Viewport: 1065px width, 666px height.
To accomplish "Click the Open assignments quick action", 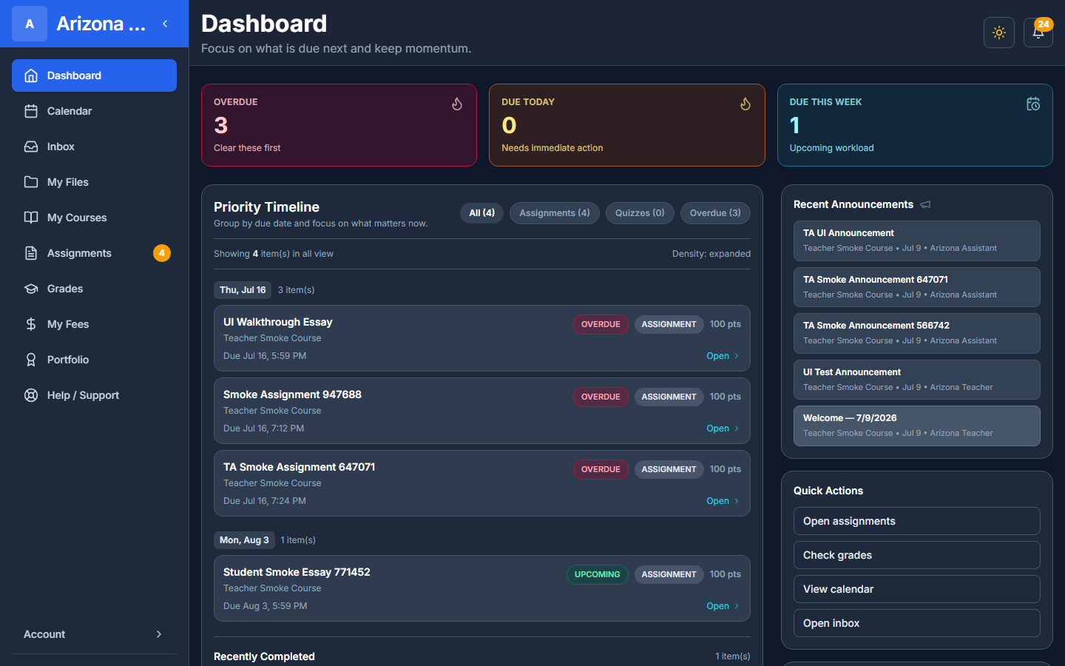I will pyautogui.click(x=917, y=521).
